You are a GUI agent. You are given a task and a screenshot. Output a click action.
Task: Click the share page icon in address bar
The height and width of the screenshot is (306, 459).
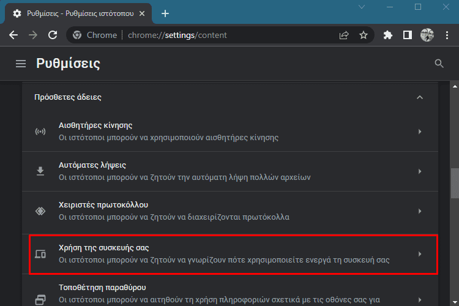click(344, 35)
